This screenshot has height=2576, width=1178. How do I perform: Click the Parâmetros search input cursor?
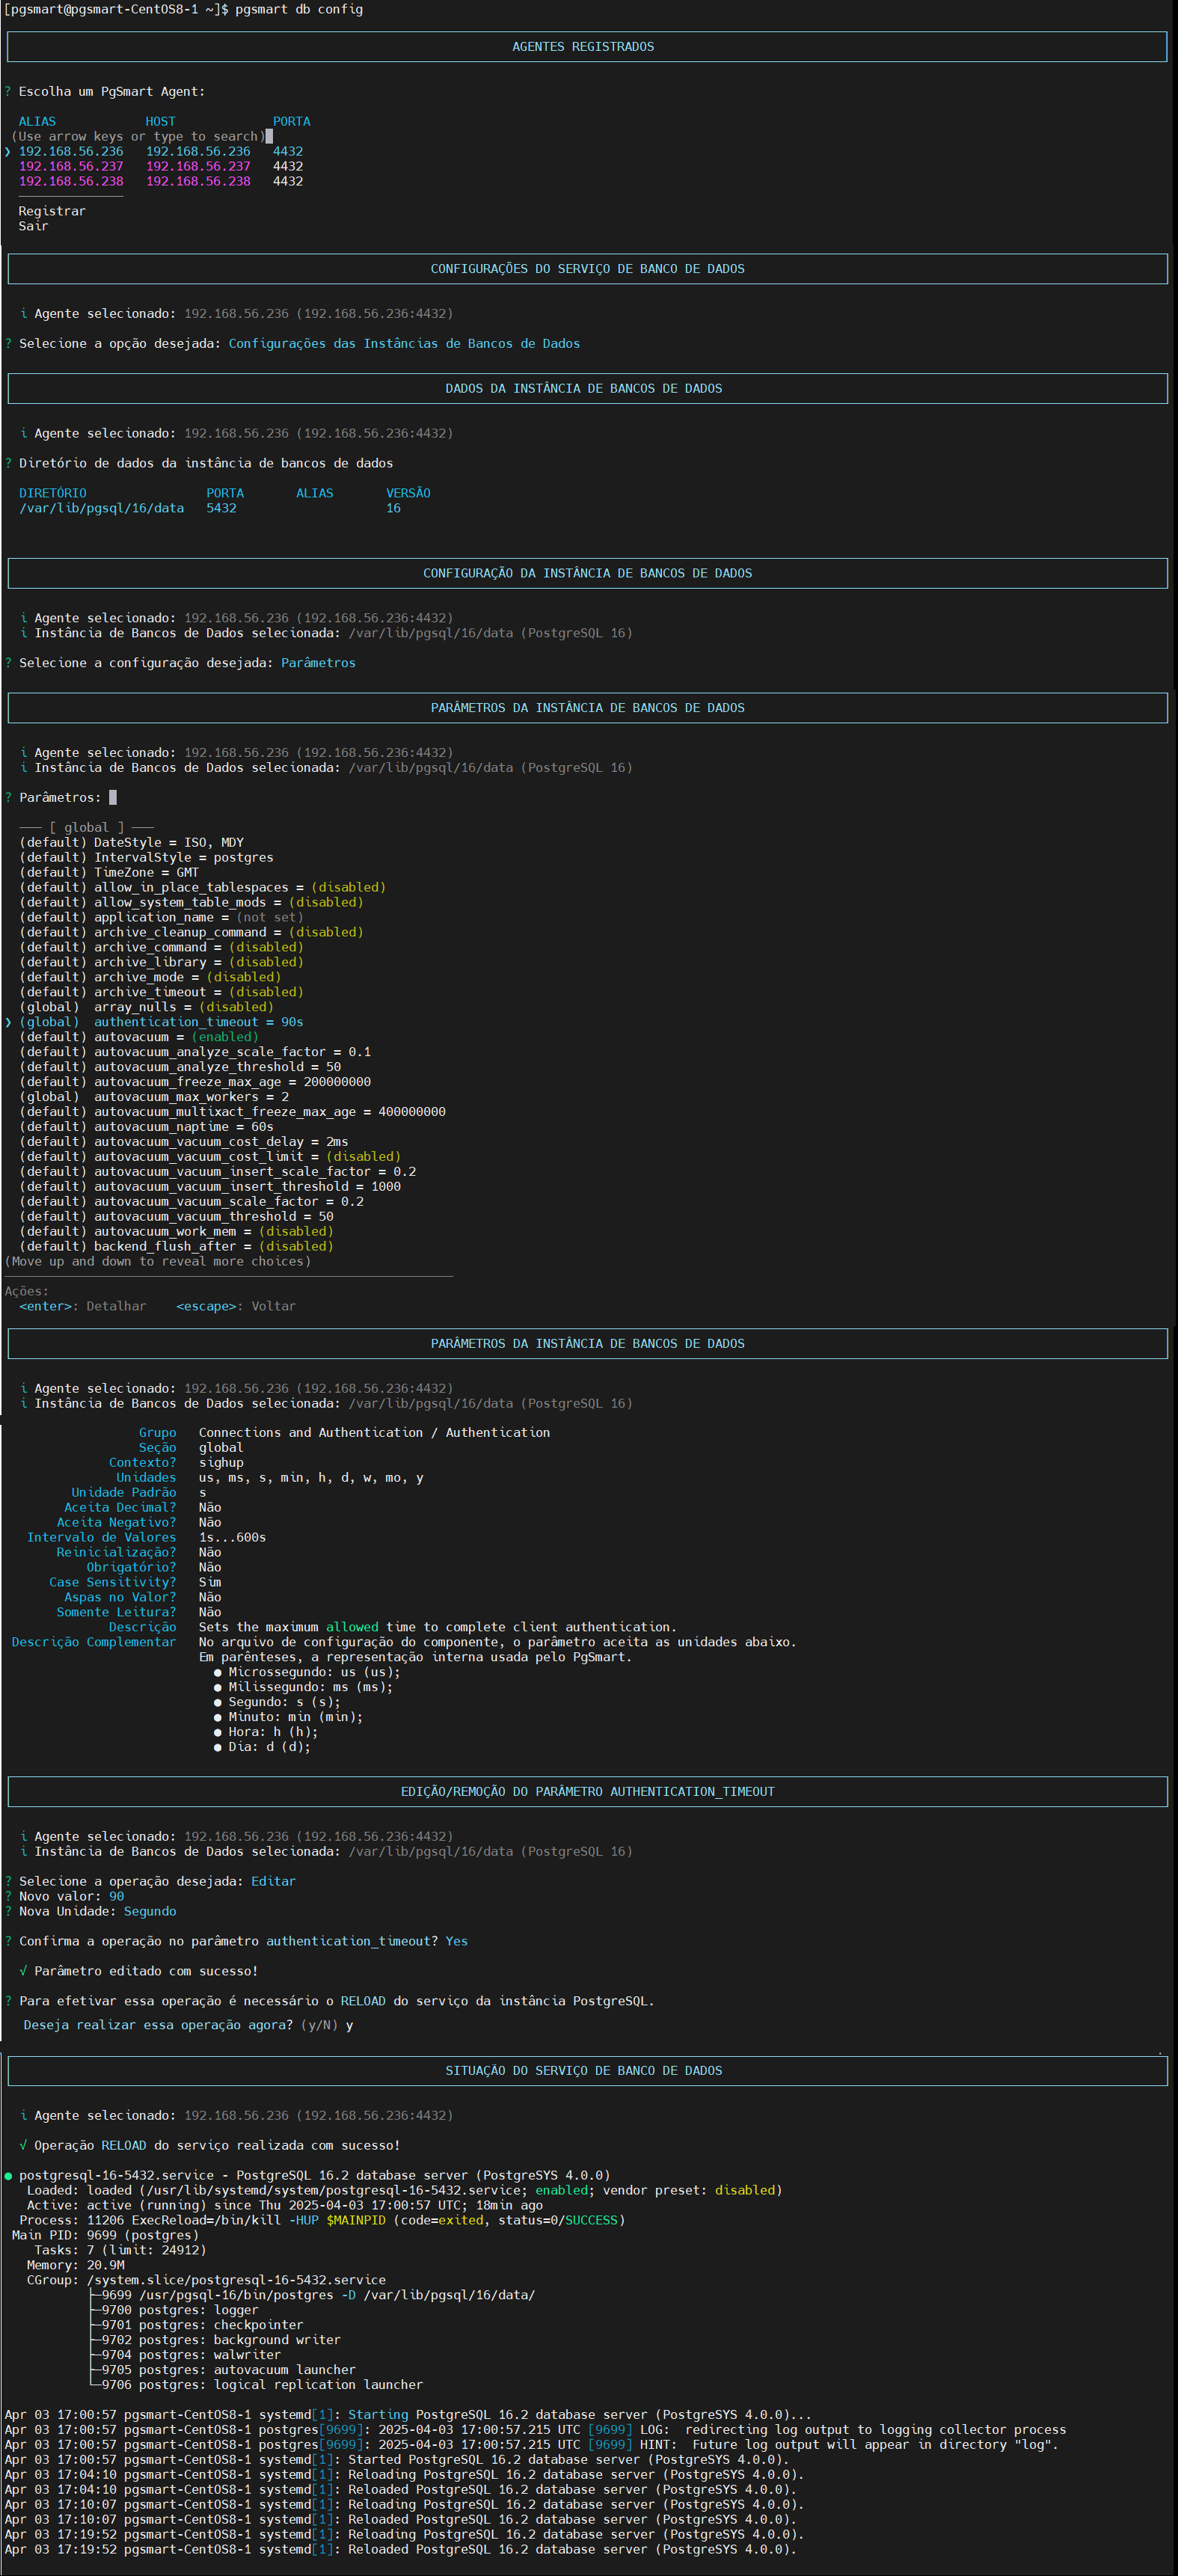(x=113, y=797)
